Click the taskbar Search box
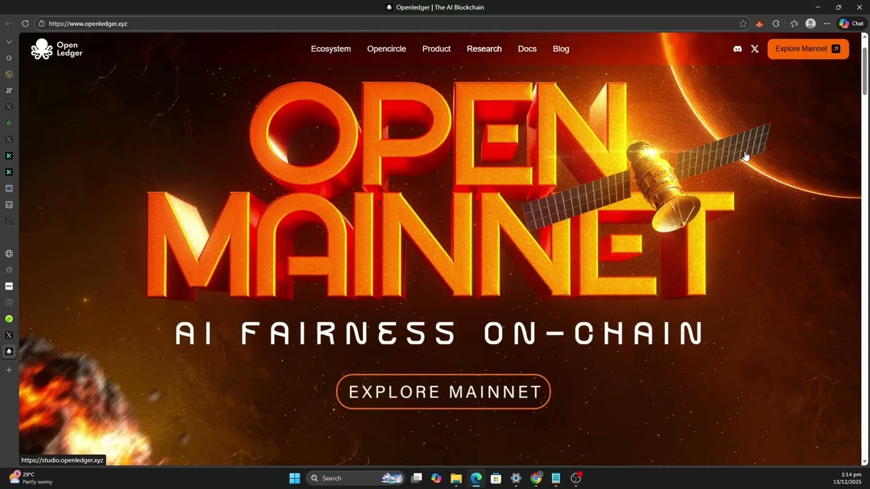 click(355, 478)
